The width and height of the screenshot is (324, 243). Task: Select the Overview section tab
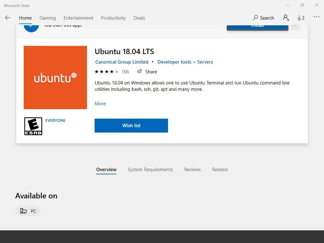coord(106,170)
